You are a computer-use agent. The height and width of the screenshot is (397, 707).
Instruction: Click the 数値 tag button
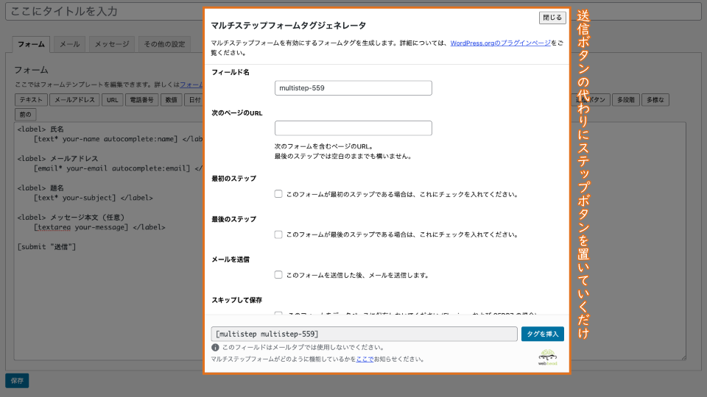(x=171, y=100)
